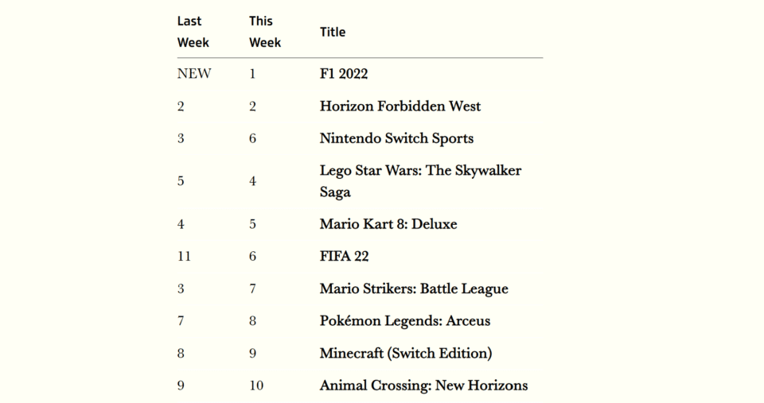Click Pokémon Legends: Arceus title
This screenshot has height=403, width=764.
pyautogui.click(x=405, y=321)
